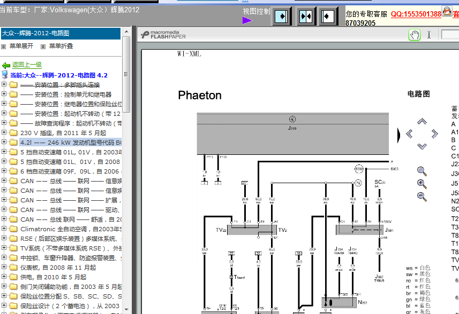Expand the 5 挡自动变速箱 自 2003 node
Image resolution: width=459 pixels, height=314 pixels.
tap(4, 152)
